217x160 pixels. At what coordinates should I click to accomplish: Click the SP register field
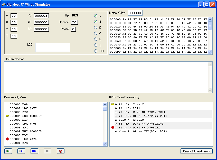pyautogui.click(x=41, y=29)
